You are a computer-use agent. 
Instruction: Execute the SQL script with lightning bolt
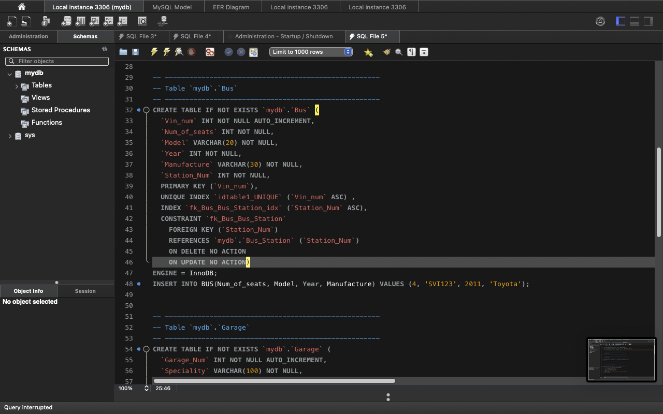pos(154,52)
